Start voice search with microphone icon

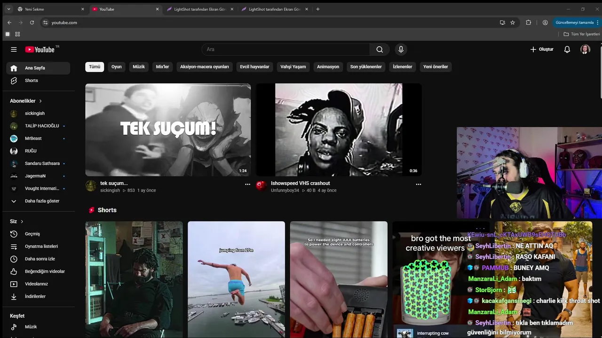click(x=401, y=49)
